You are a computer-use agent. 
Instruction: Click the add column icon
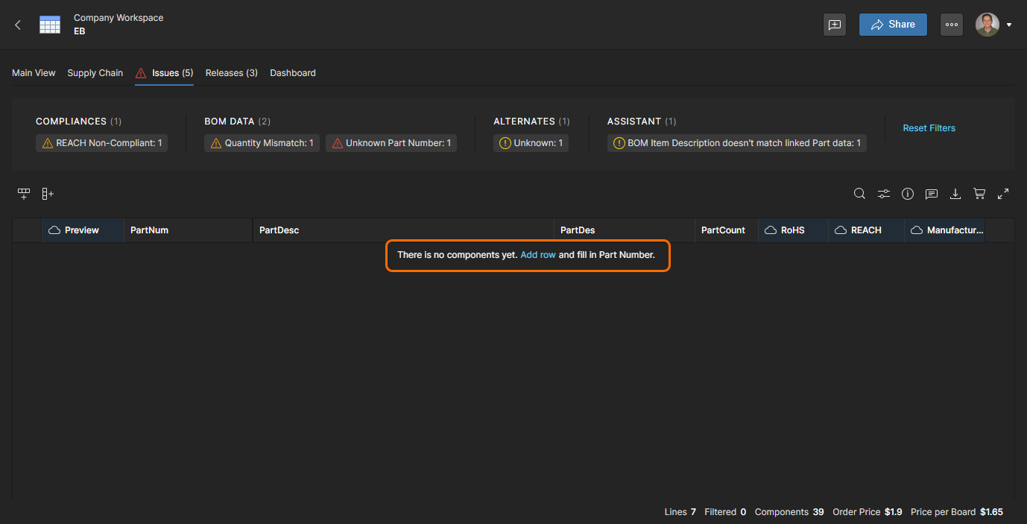[x=48, y=194]
